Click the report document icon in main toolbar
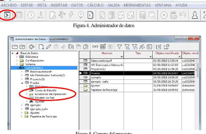Screen dimensions: 206x134 tap(102, 15)
